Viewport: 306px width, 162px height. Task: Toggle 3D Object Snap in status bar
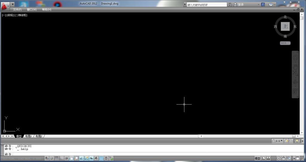click(76, 158)
